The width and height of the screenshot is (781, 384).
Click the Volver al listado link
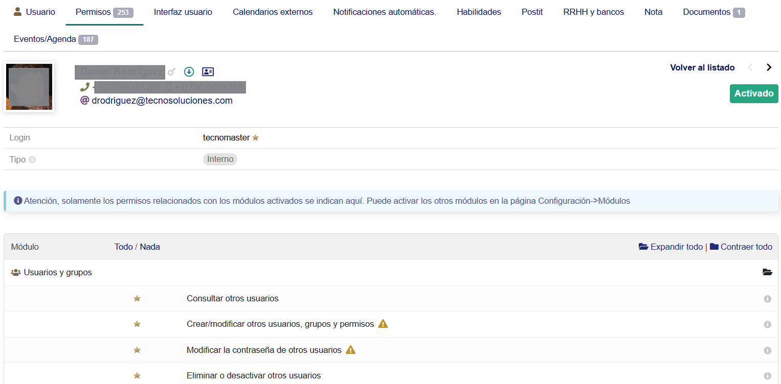pos(702,67)
